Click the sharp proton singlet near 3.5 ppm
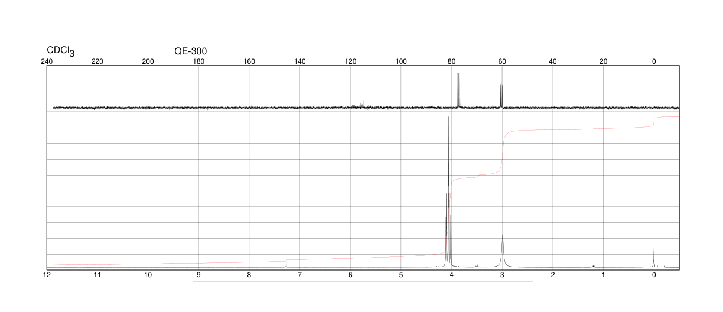This screenshot has height=312, width=723. click(478, 255)
